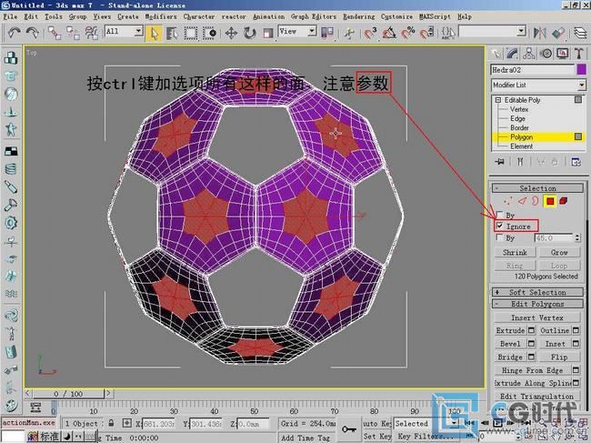The width and height of the screenshot is (591, 443).
Task: Select the Edge triangle selection icon
Action: [x=522, y=201]
